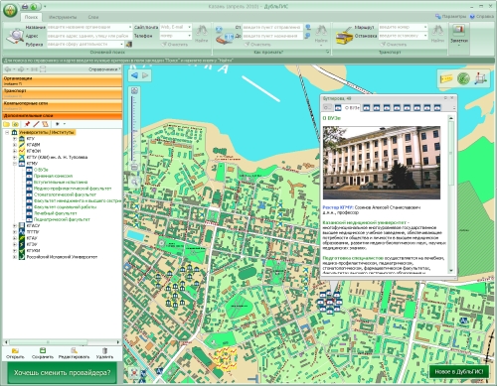Viewport: 497px width, 386px height.
Task: Click the Удалить trash icon at panel bottom
Action: click(104, 353)
